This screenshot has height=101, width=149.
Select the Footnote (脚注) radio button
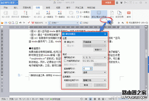pyautogui.click(x=65, y=42)
